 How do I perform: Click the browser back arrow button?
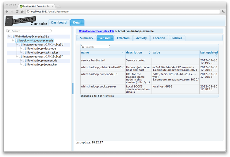click(x=7, y=12)
